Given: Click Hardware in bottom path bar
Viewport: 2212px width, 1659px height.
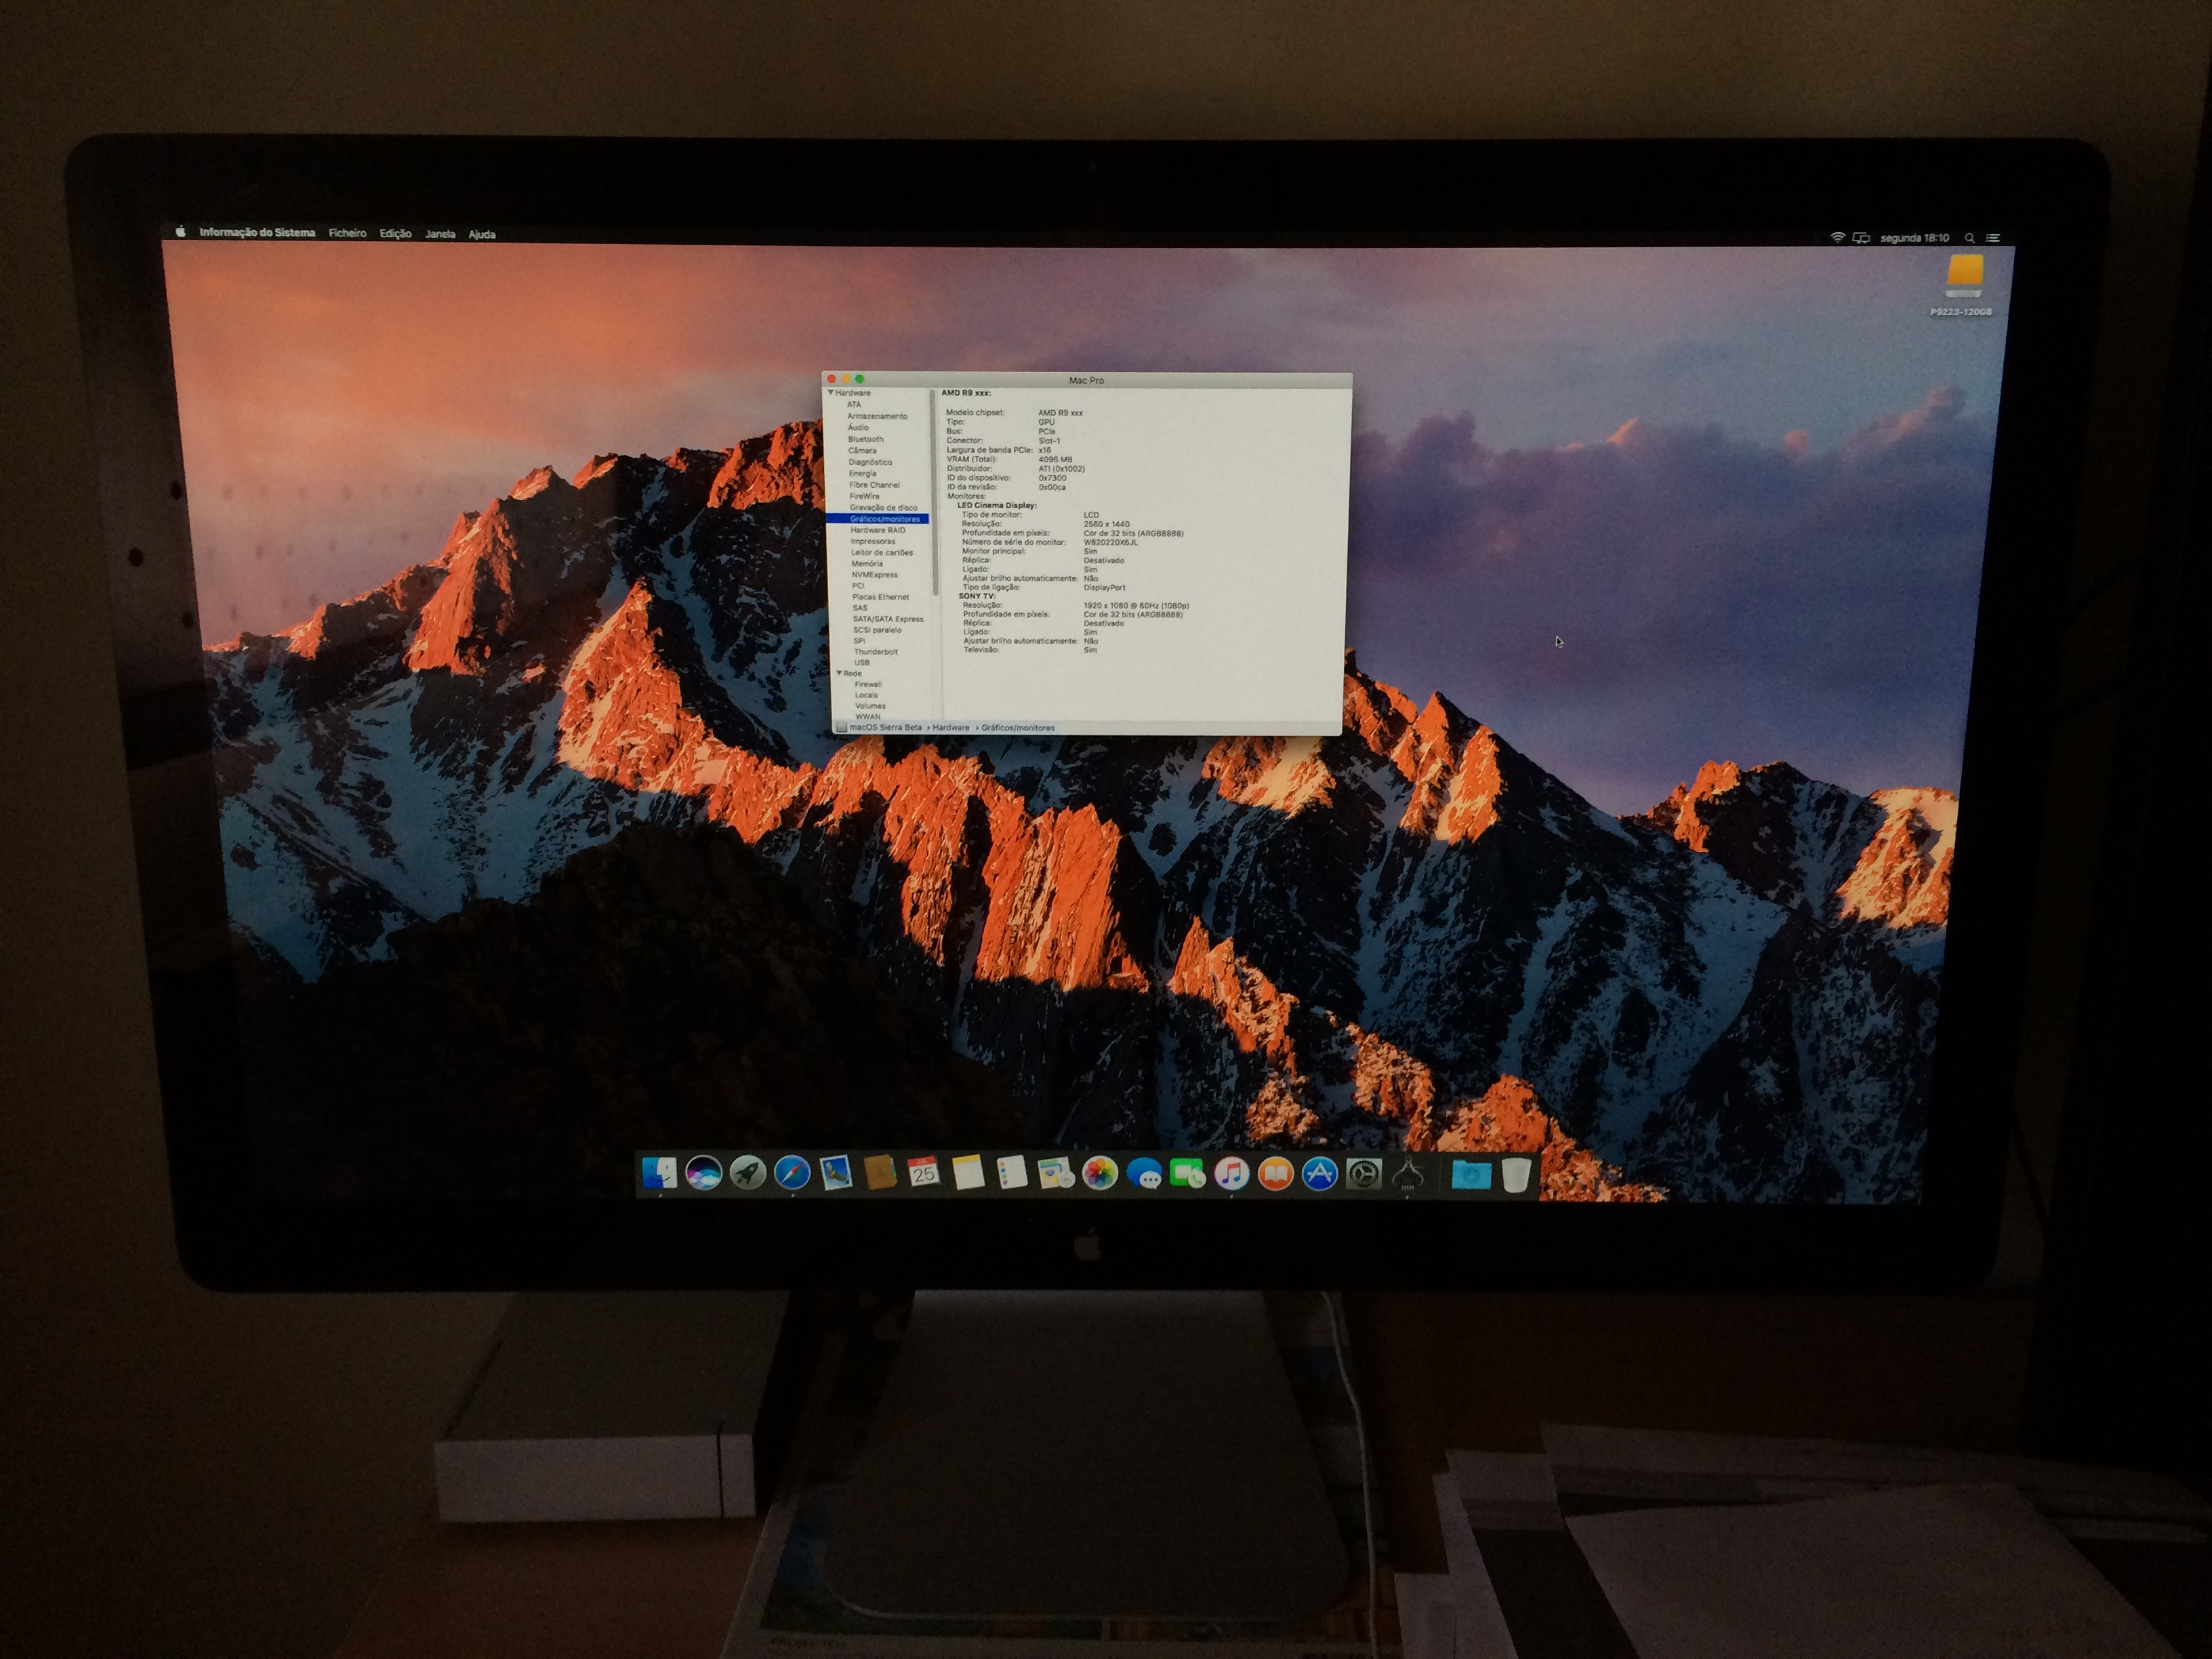Looking at the screenshot, I should (950, 728).
